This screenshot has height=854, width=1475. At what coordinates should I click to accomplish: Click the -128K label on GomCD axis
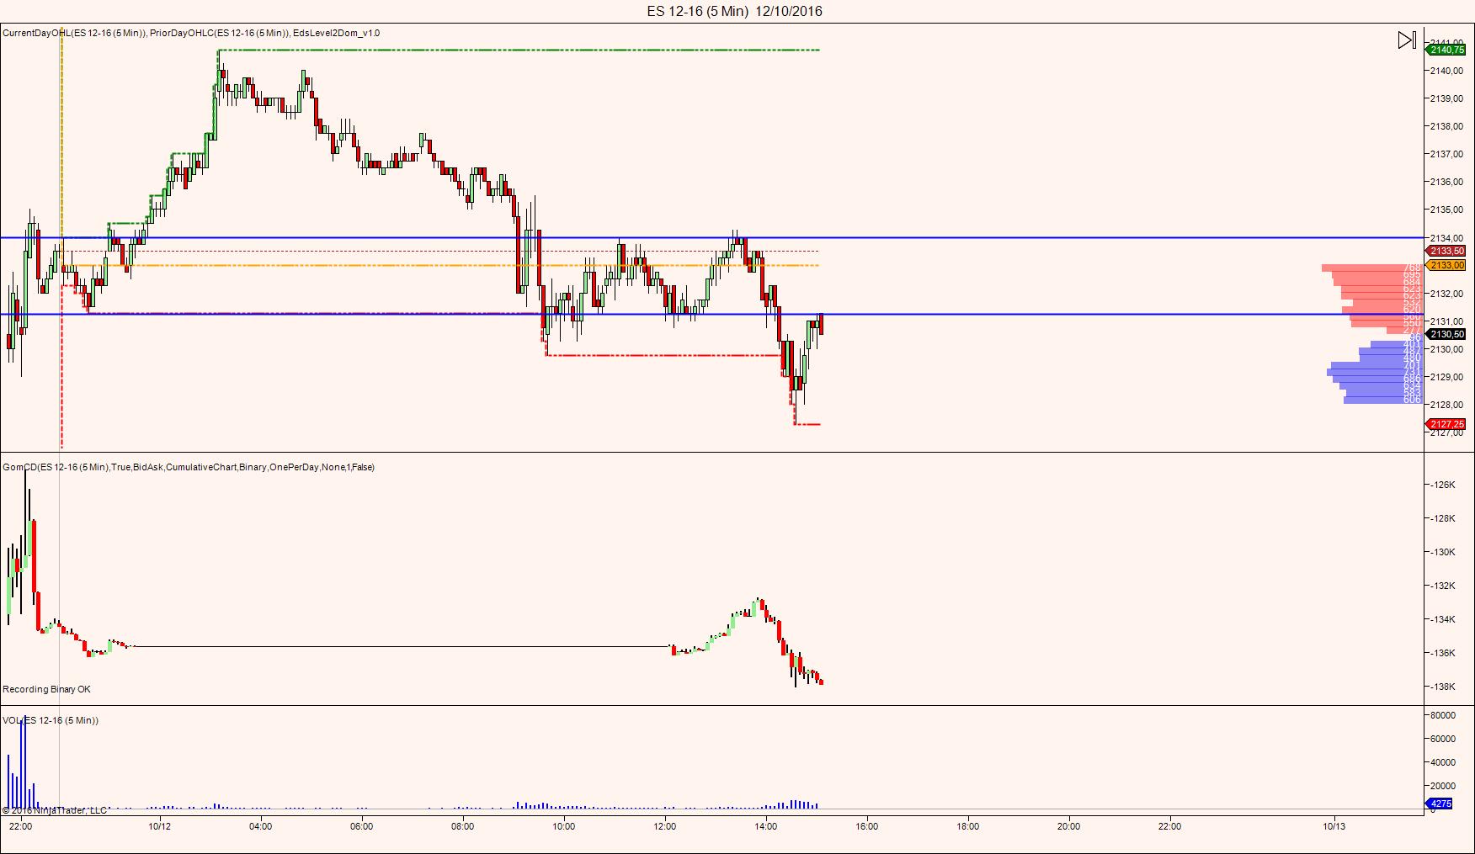[1443, 518]
